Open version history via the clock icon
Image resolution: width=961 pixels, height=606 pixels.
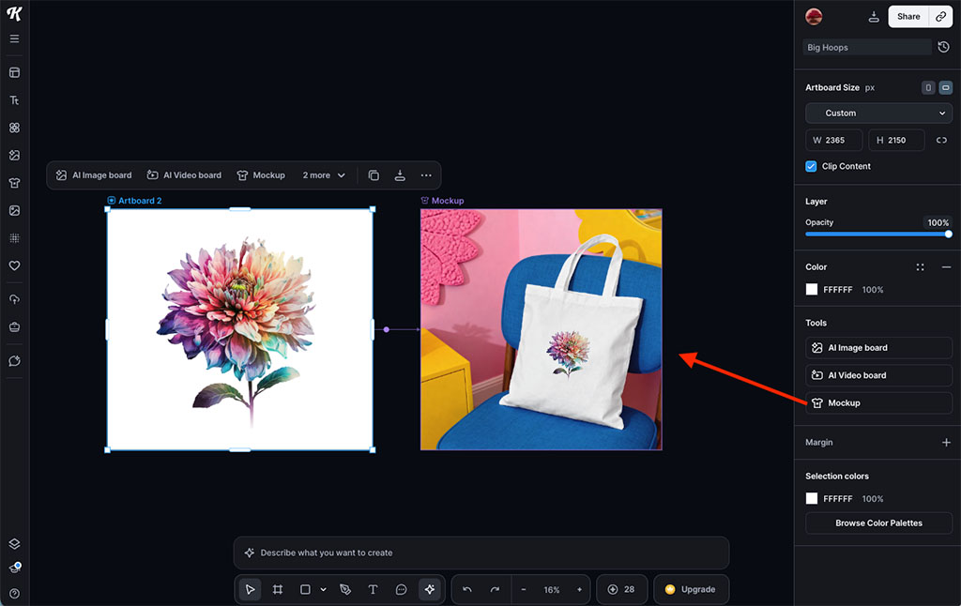(943, 46)
